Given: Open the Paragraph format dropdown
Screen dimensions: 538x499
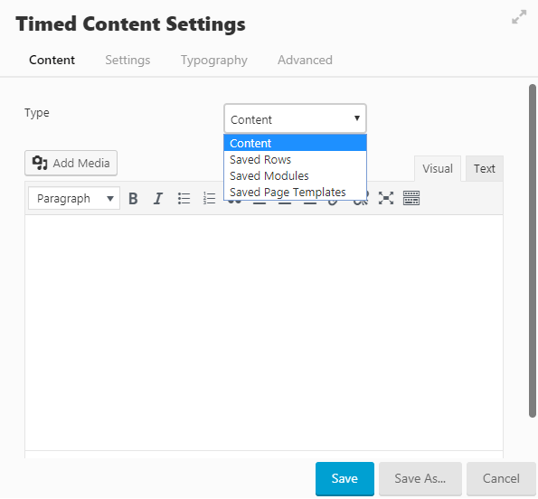Looking at the screenshot, I should (x=74, y=198).
